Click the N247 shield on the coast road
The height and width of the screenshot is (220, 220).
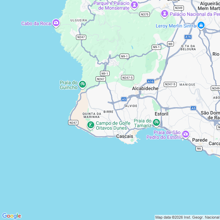[73, 123]
